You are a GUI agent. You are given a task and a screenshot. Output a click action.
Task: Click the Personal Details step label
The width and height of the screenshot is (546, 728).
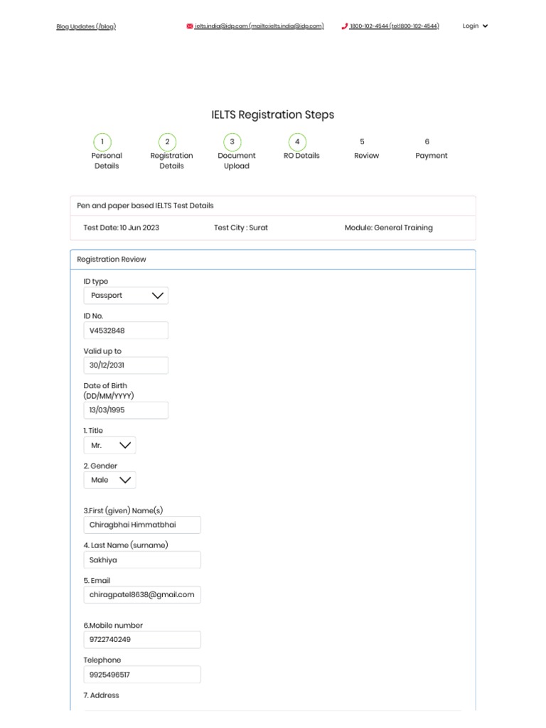pos(107,161)
